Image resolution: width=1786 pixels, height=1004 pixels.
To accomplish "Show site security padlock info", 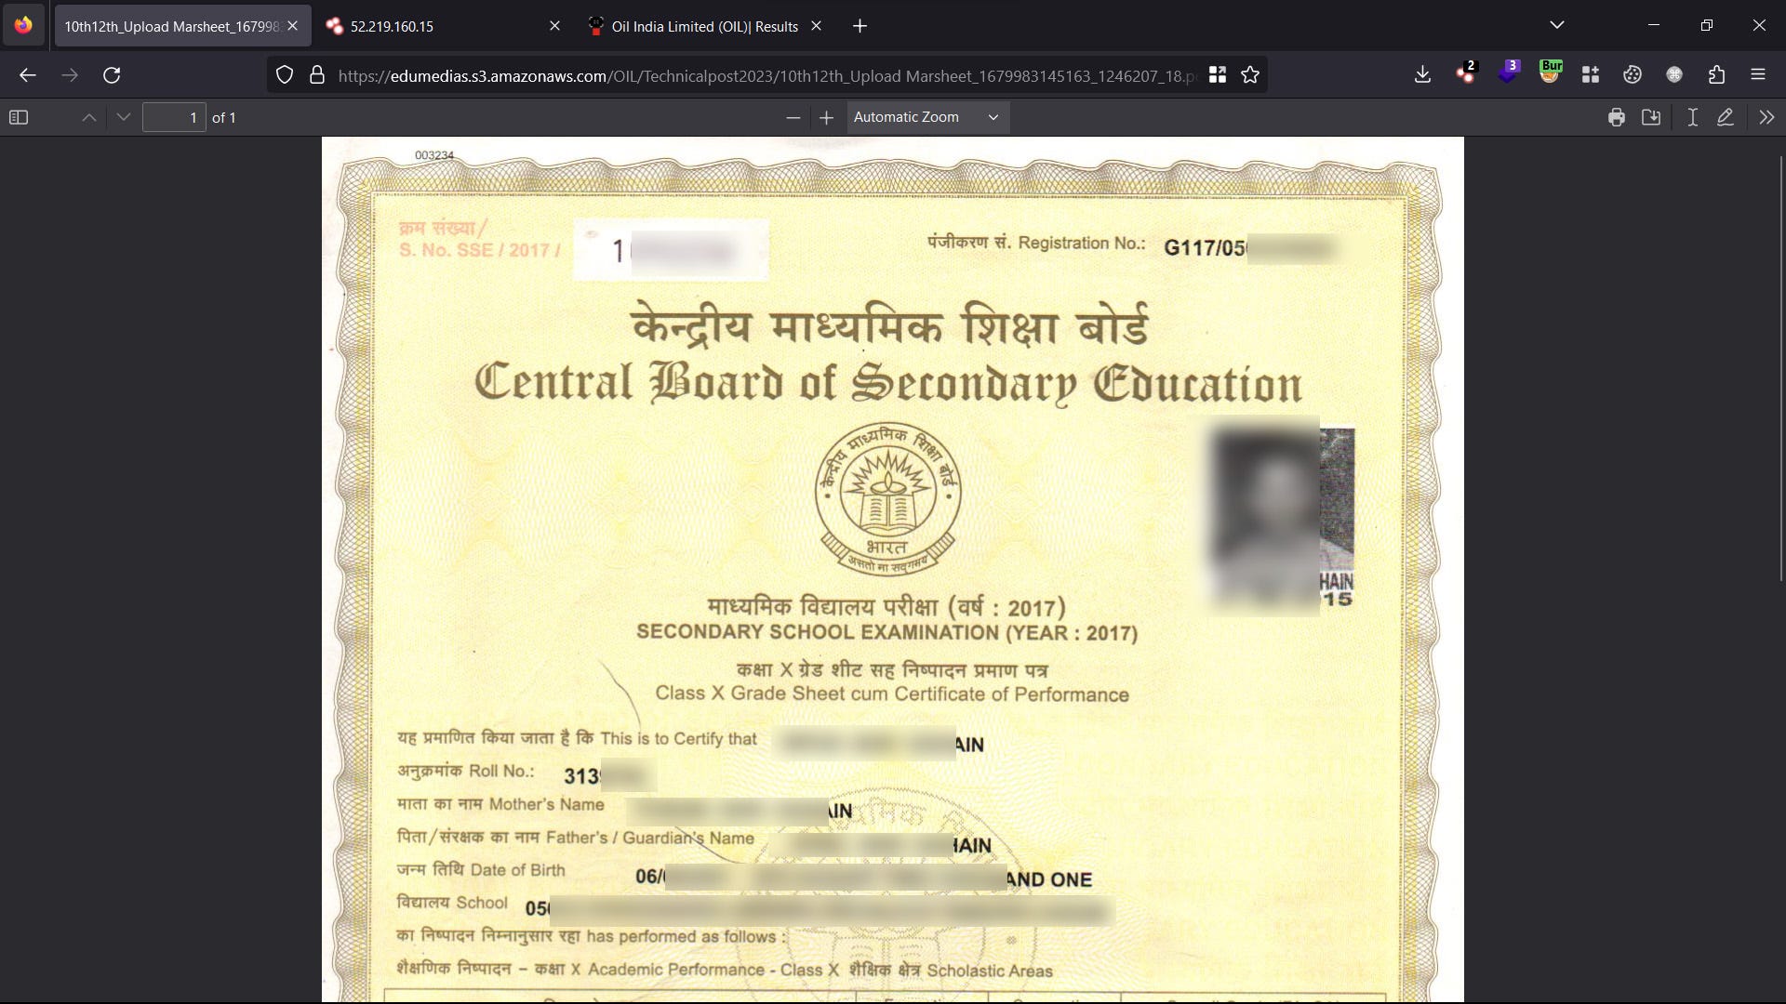I will (317, 75).
